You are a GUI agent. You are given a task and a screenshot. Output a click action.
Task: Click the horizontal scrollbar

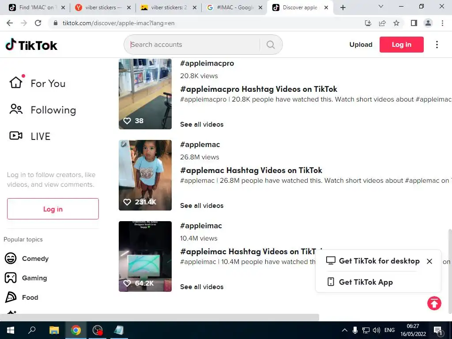point(159,317)
